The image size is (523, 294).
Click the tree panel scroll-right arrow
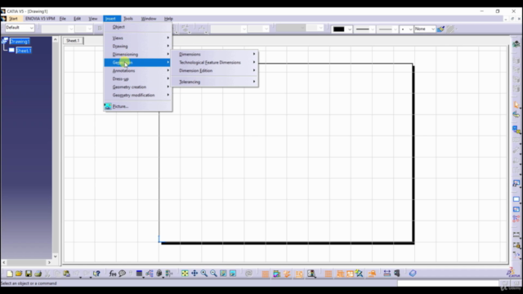49,263
